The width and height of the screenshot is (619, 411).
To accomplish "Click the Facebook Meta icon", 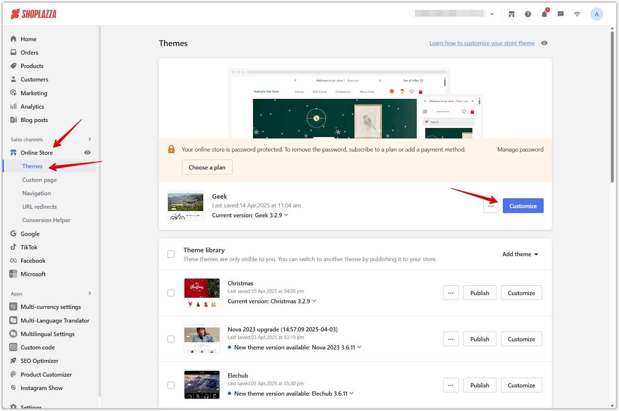I will pyautogui.click(x=14, y=261).
